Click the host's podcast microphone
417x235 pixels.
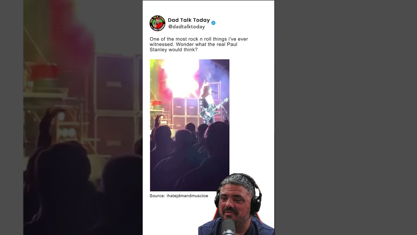point(229,227)
